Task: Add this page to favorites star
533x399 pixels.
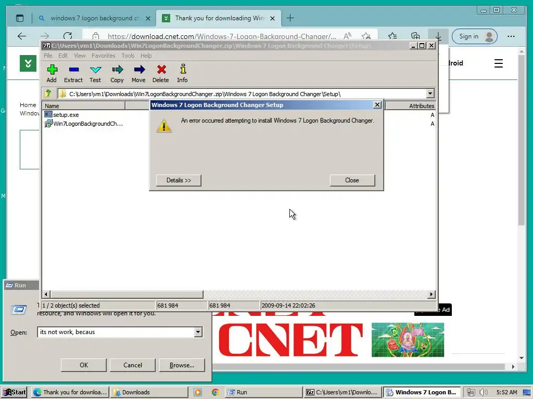Action: [366, 36]
